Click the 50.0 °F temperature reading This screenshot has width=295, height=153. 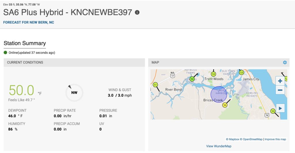click(x=22, y=90)
